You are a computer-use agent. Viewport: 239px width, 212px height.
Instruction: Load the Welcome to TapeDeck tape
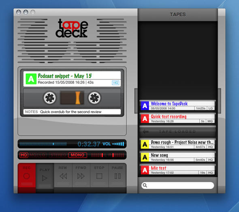[x=177, y=105]
